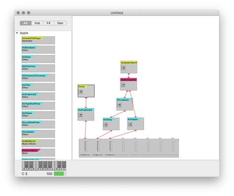
Task: Open the AUMultiSplitter node's editor icon
Action: point(123,85)
